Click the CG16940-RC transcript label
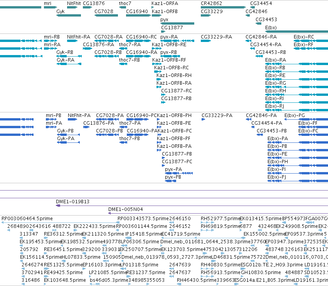328x286 pixels. tap(141, 37)
